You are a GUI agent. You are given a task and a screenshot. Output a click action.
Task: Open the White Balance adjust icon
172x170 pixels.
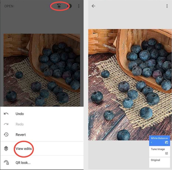167,142
